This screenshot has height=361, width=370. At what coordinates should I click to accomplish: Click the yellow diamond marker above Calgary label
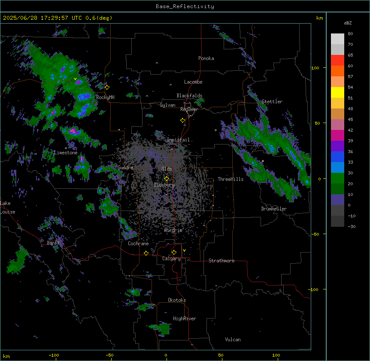(174, 253)
